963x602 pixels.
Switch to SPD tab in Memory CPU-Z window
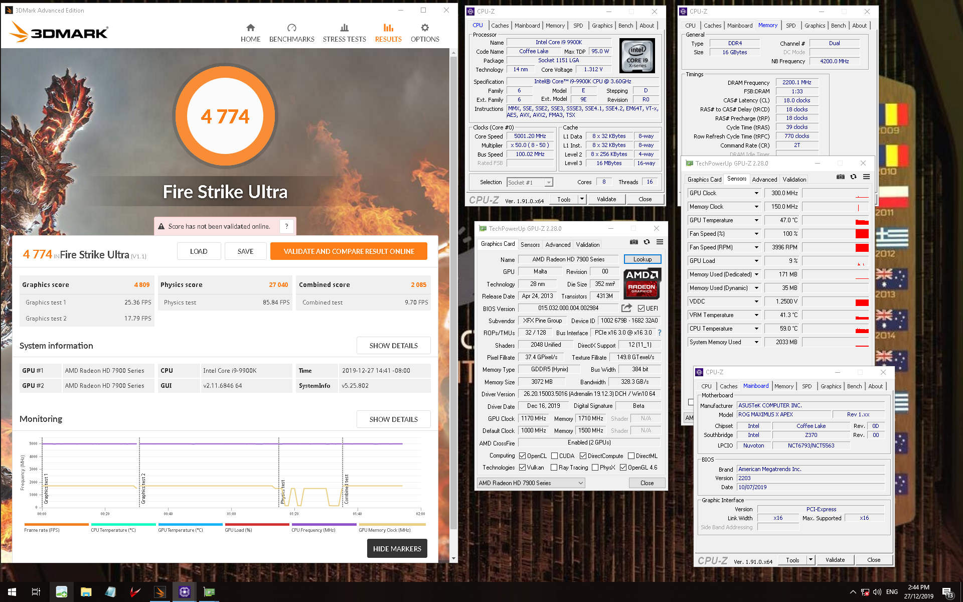click(x=791, y=26)
